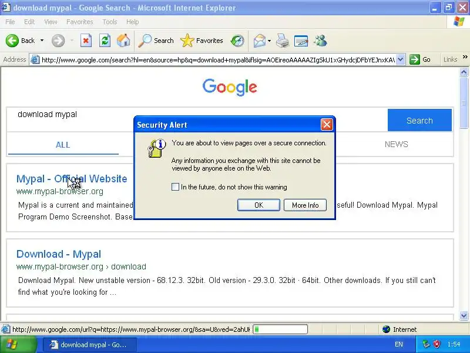The width and height of the screenshot is (470, 353).
Task: Click the Windows flag logo throbber
Action: tap(459, 22)
